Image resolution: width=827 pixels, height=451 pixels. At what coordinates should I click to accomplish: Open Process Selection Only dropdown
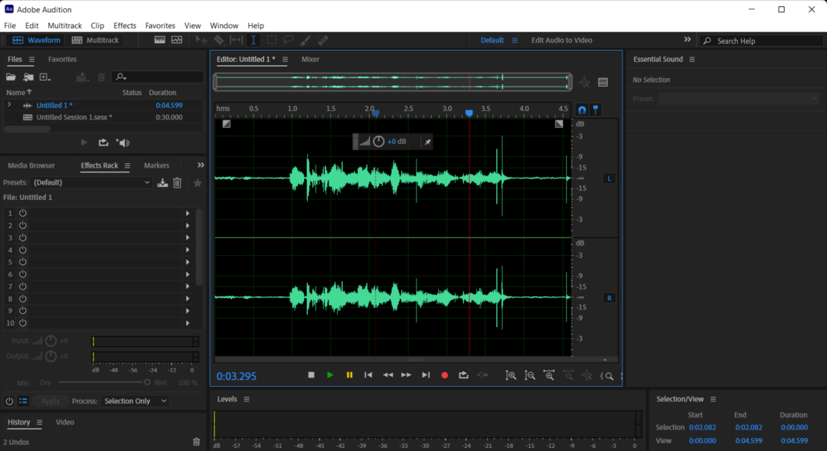pyautogui.click(x=135, y=401)
